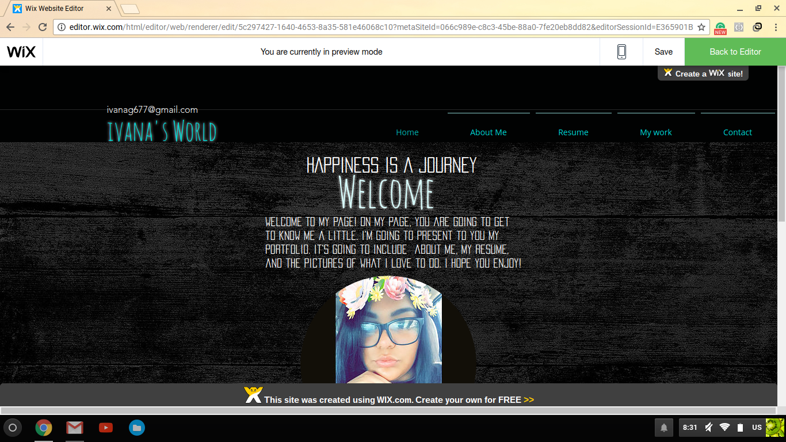Viewport: 786px width, 442px height.
Task: Navigate to the Resume menu item
Action: [573, 132]
